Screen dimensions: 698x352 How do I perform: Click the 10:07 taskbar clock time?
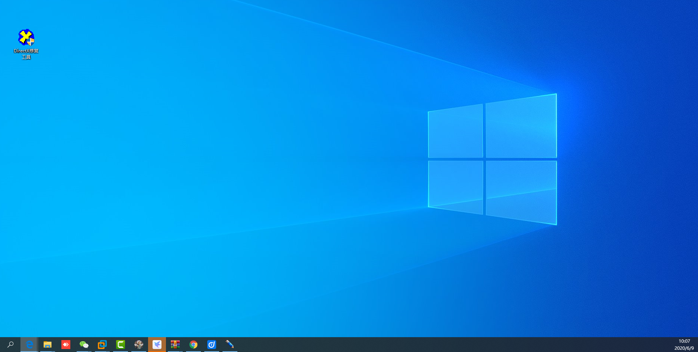coord(684,341)
